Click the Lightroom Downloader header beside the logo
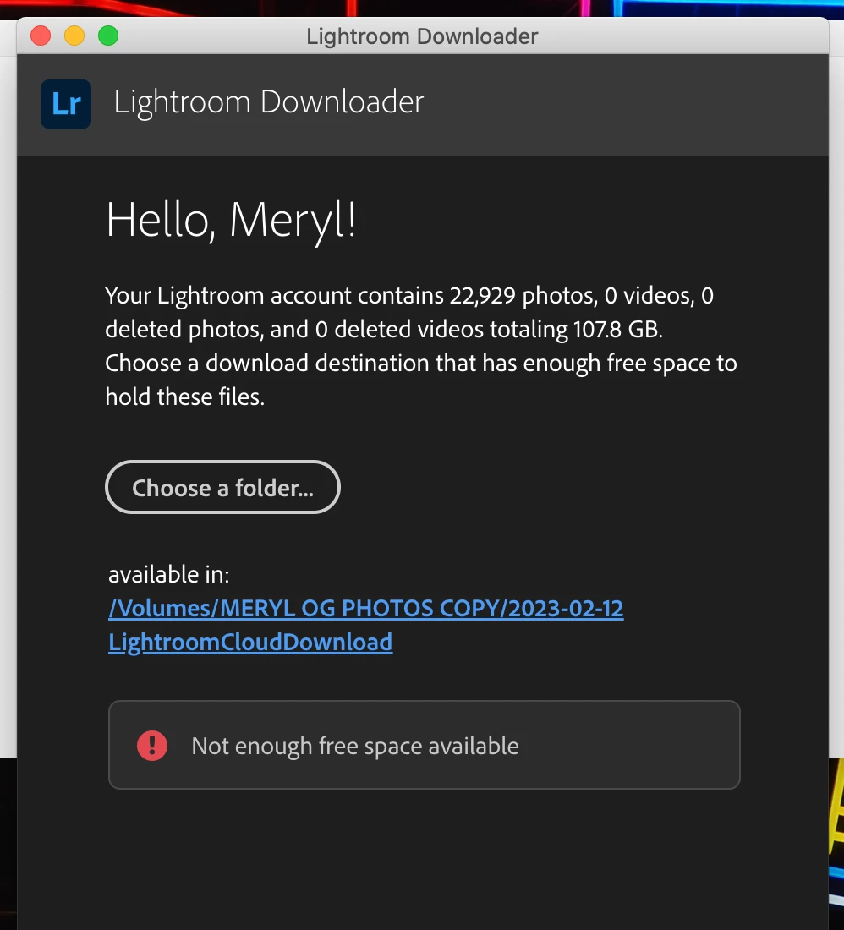Viewport: 844px width, 930px height. (269, 102)
